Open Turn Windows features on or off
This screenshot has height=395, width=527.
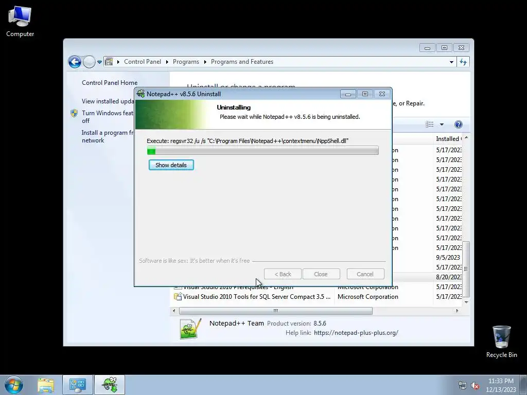pyautogui.click(x=108, y=117)
